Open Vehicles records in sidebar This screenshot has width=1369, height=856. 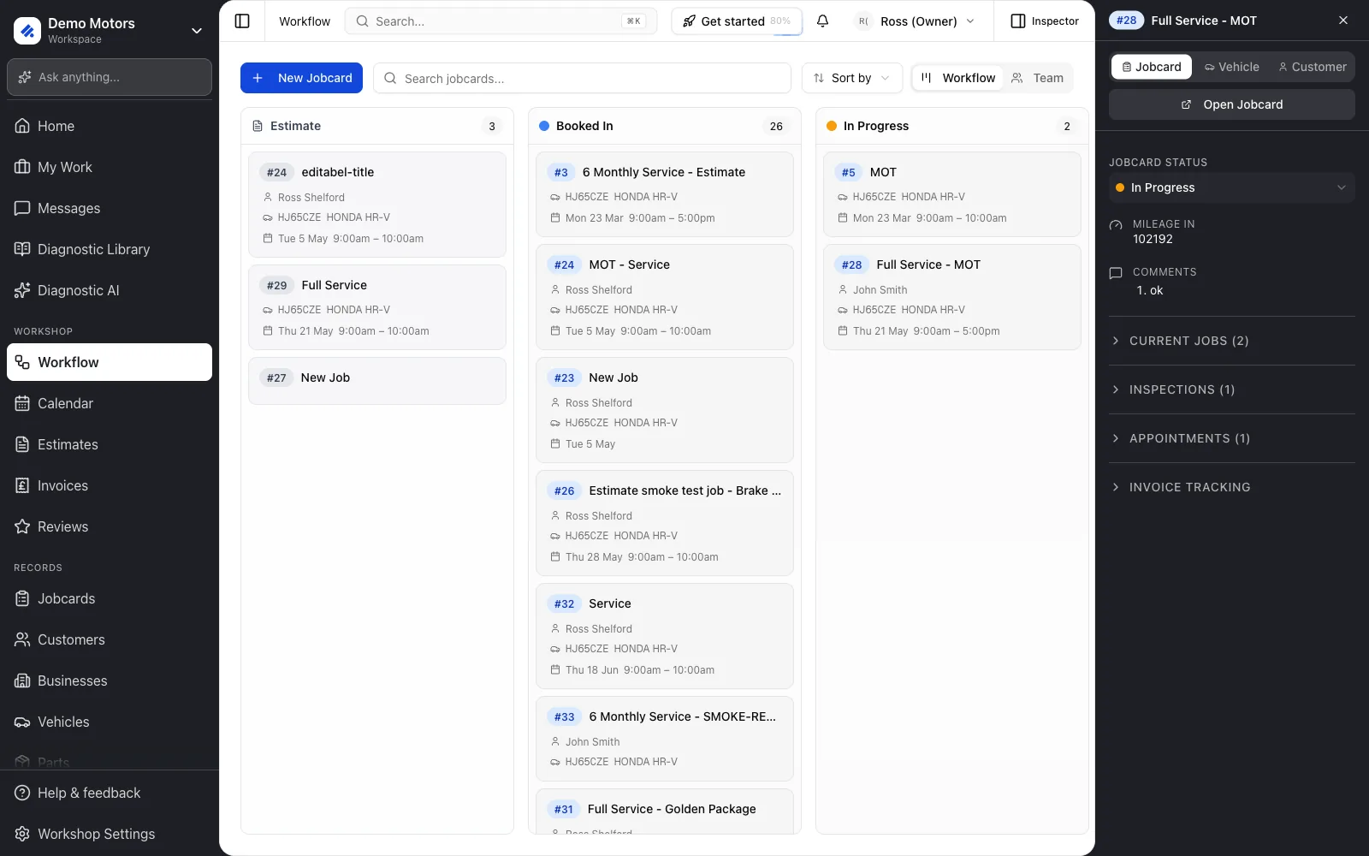110,722
